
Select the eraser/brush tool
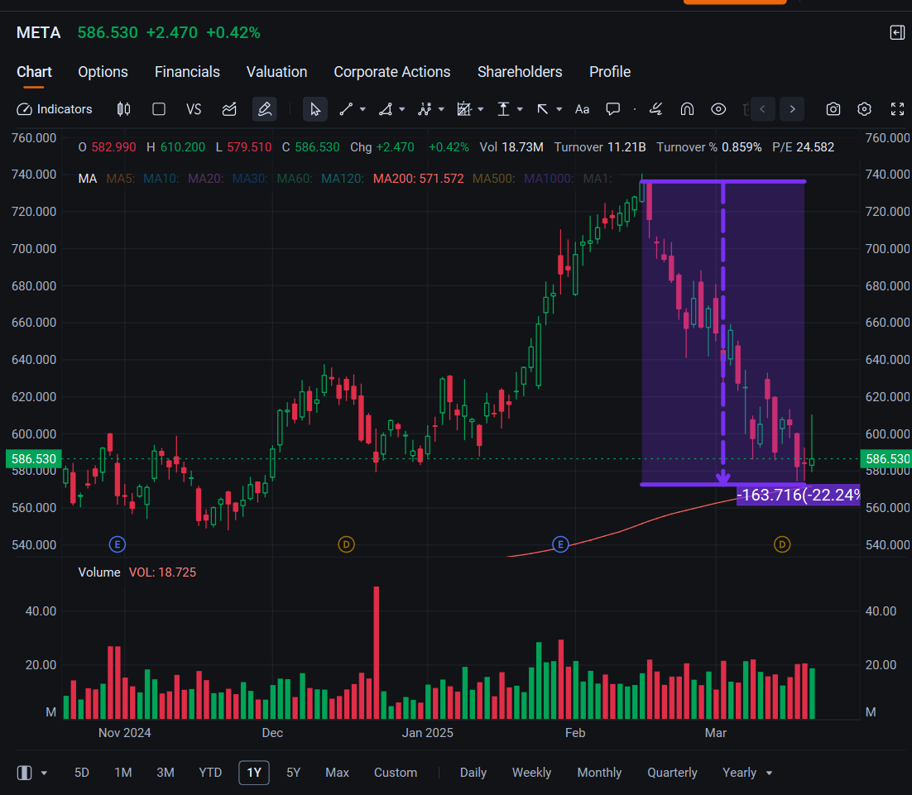(656, 109)
